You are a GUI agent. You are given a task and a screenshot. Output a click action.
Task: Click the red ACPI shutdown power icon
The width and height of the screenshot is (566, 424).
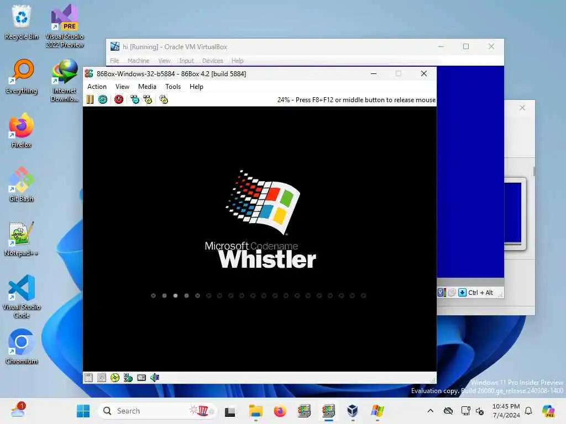119,99
